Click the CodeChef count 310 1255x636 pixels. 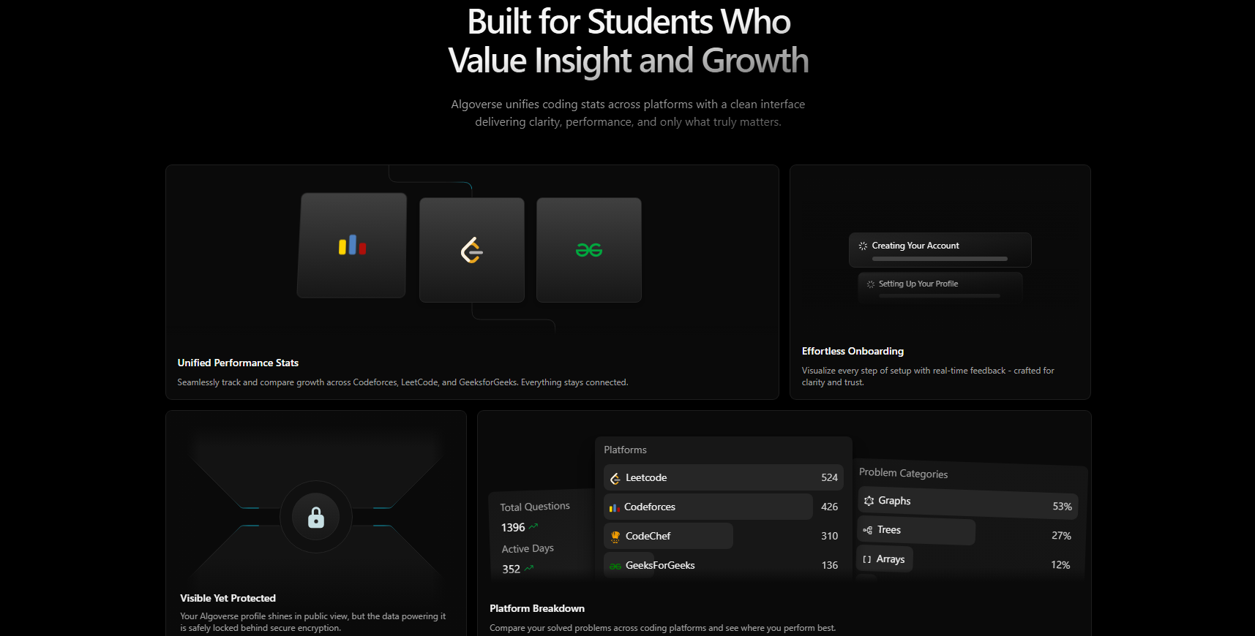pyautogui.click(x=829, y=536)
